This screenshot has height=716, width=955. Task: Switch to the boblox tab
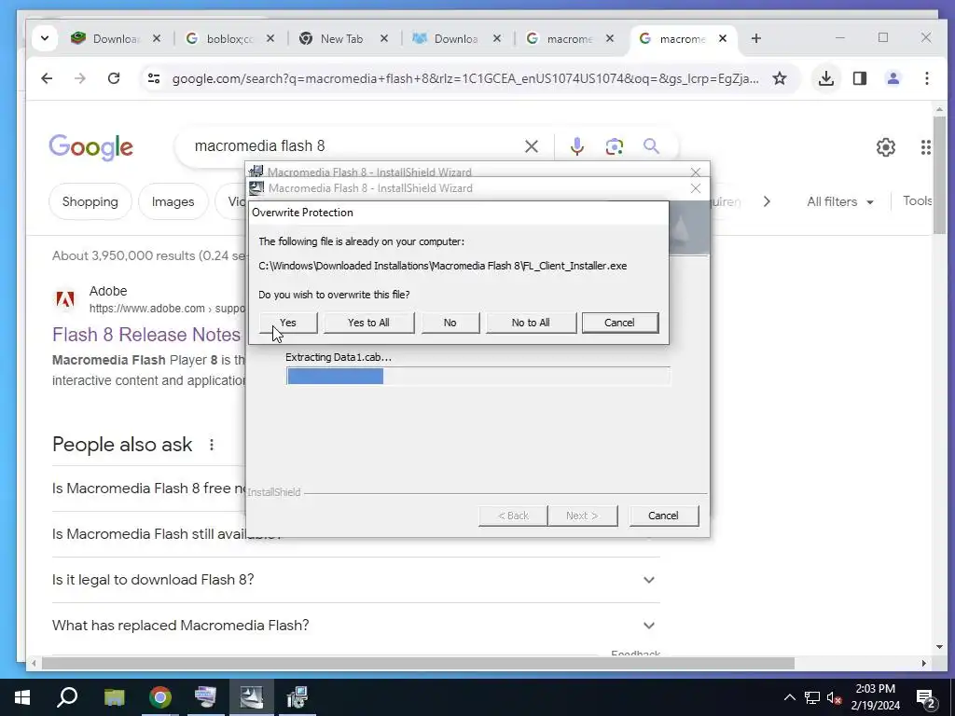click(229, 38)
